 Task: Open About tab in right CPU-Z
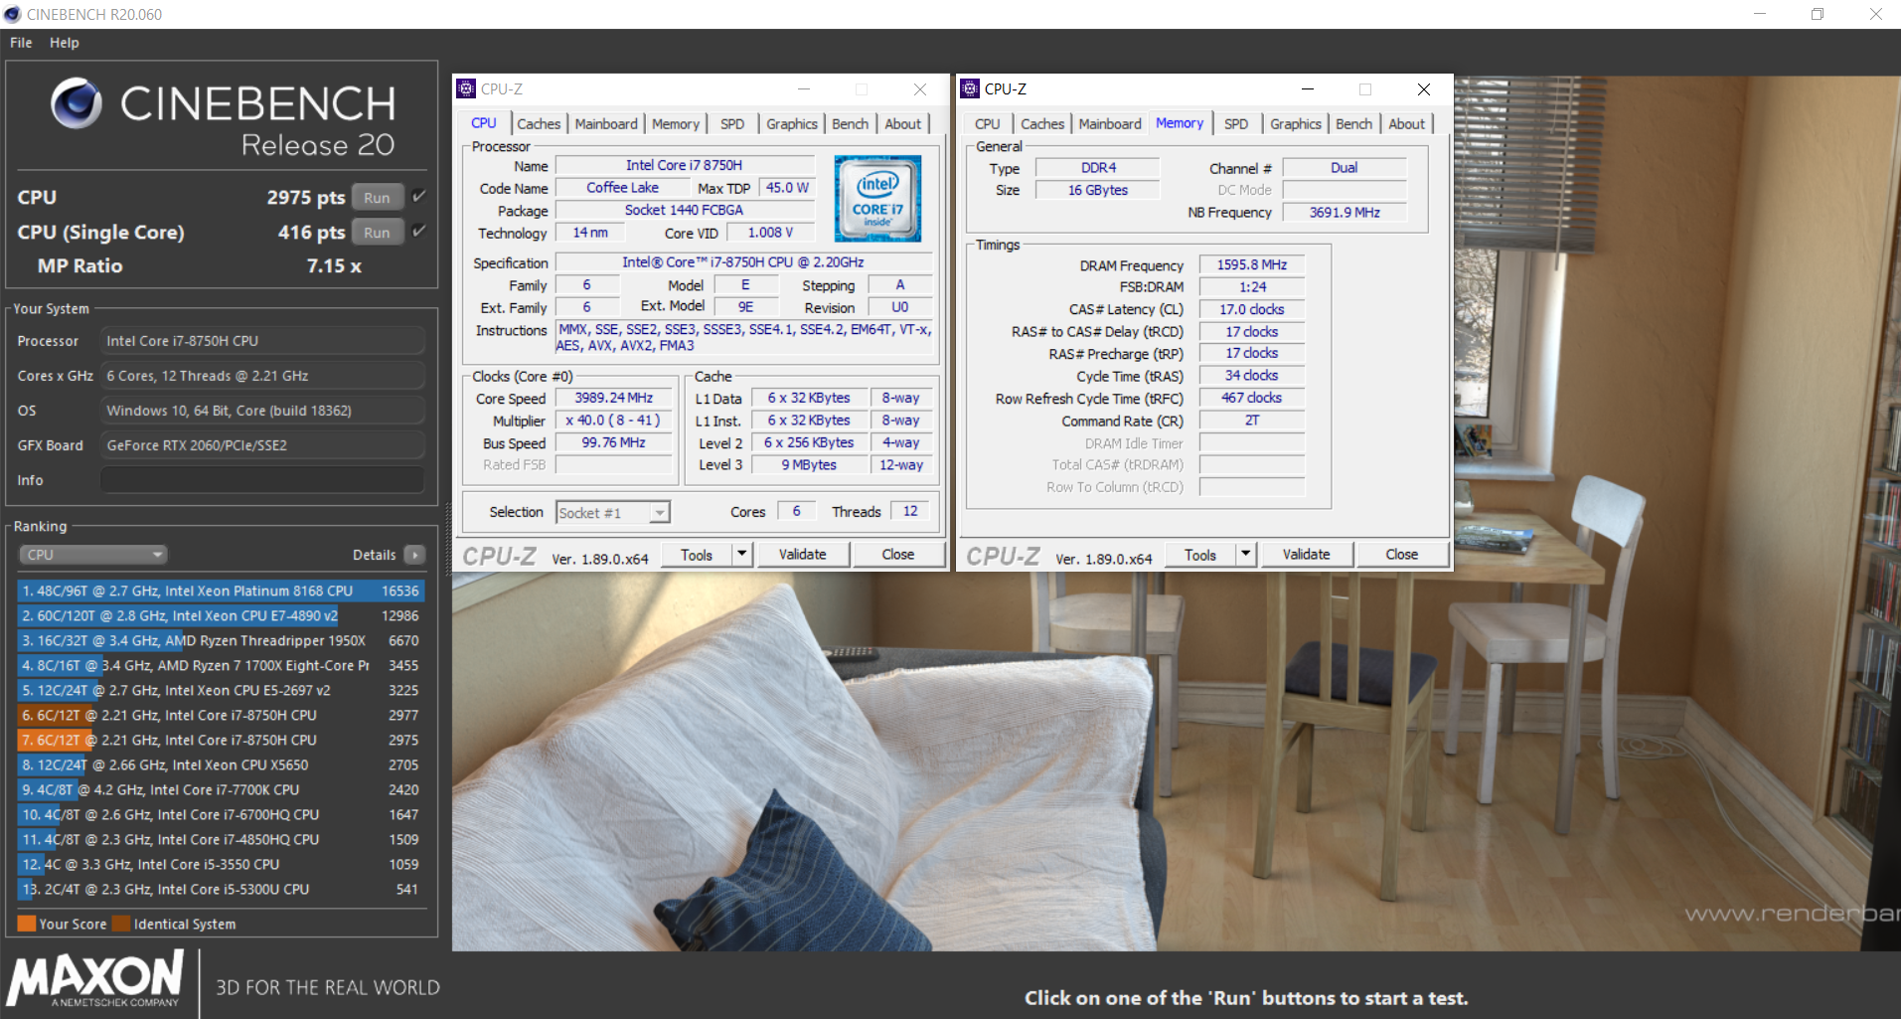pyautogui.click(x=1407, y=123)
